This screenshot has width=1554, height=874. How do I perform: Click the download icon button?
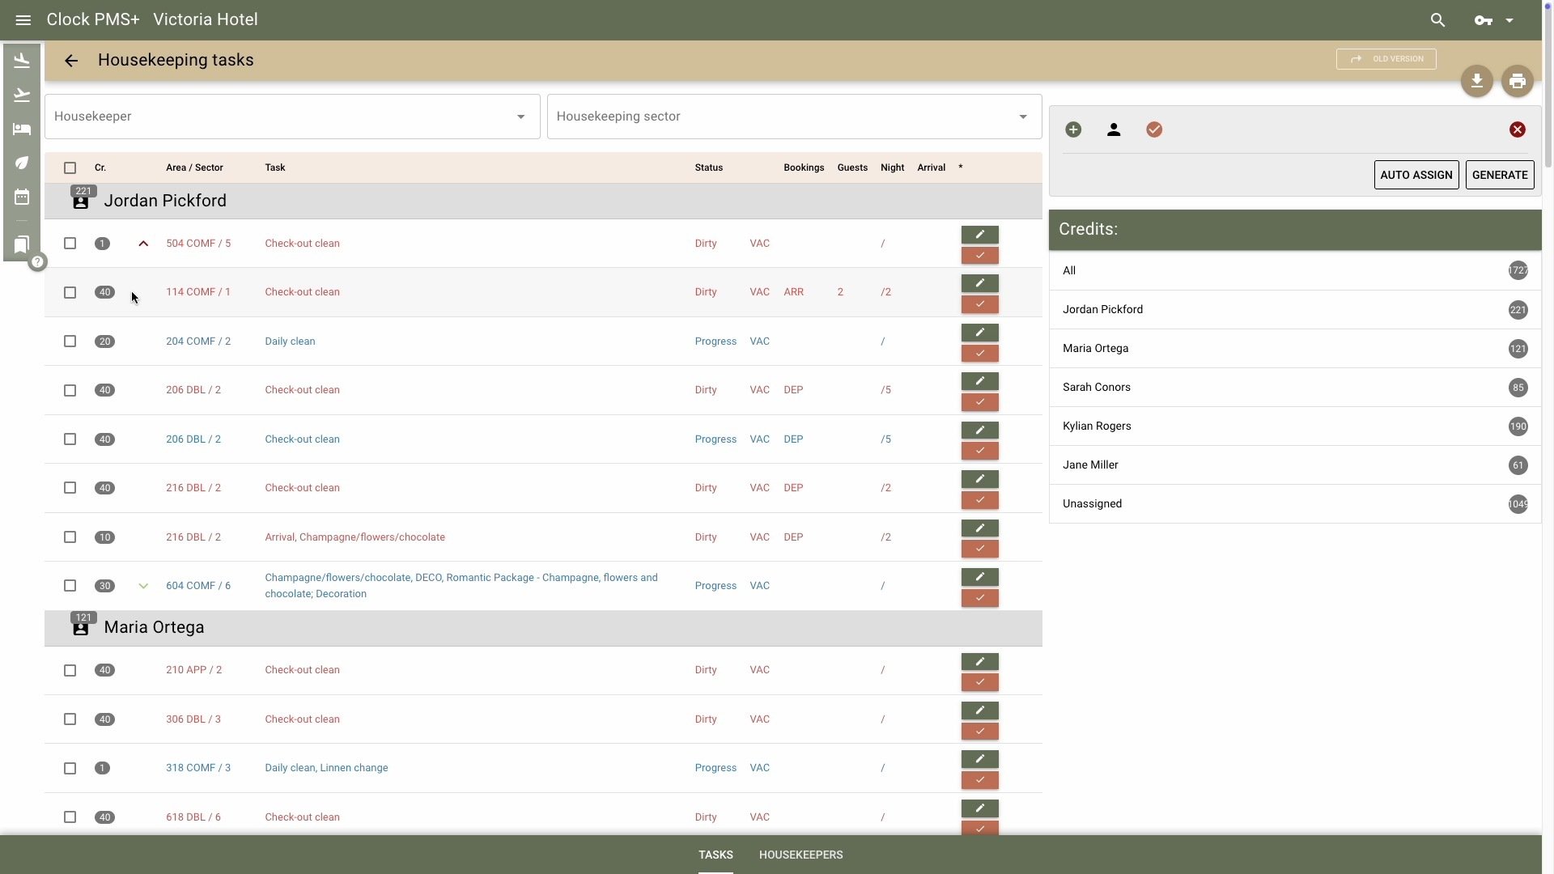tap(1476, 81)
